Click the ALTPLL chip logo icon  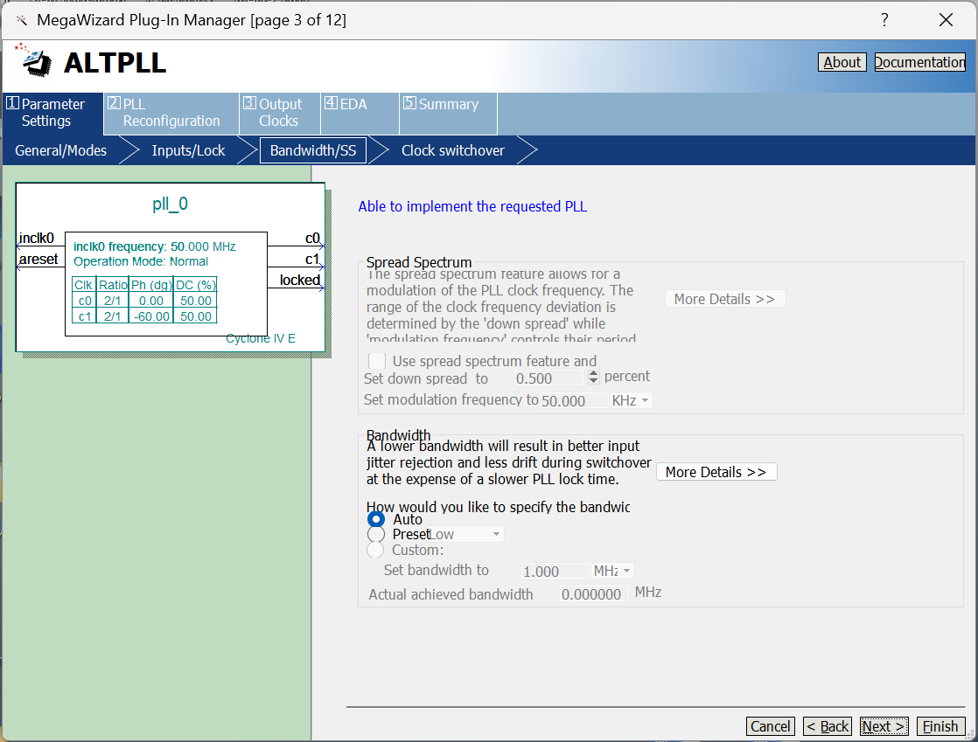pos(34,60)
